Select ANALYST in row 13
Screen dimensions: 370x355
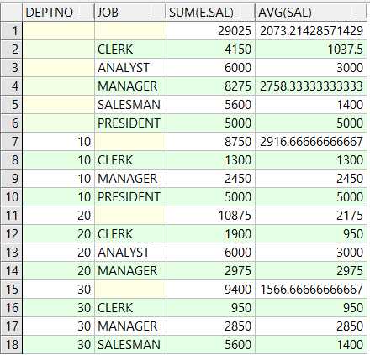pyautogui.click(x=130, y=253)
